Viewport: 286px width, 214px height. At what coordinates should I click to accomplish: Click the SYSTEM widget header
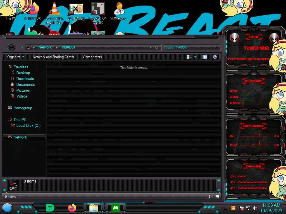(x=254, y=81)
